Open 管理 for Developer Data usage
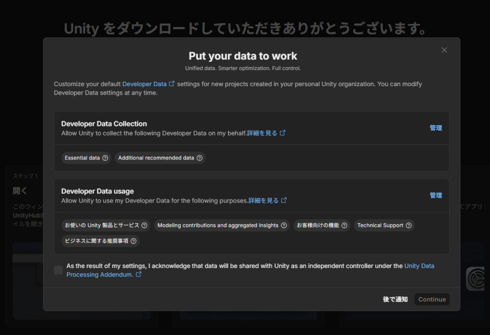 435,195
